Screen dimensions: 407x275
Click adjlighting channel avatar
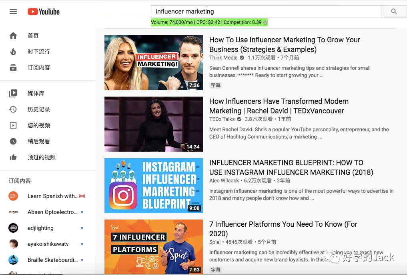point(13,228)
